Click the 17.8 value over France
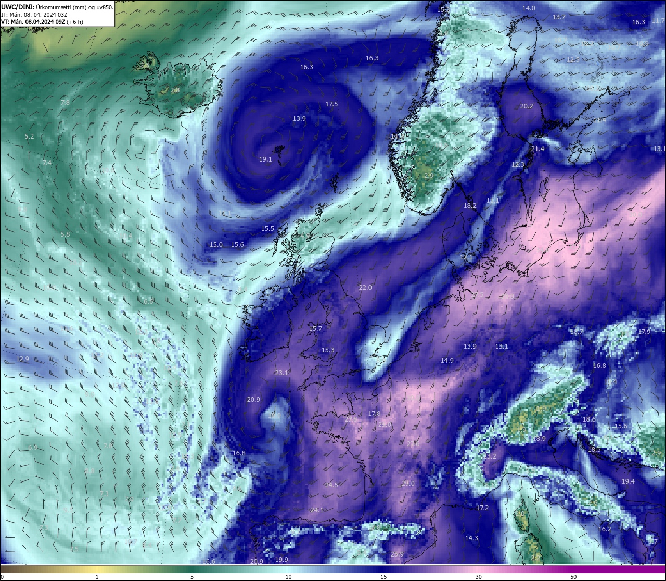 pos(374,414)
